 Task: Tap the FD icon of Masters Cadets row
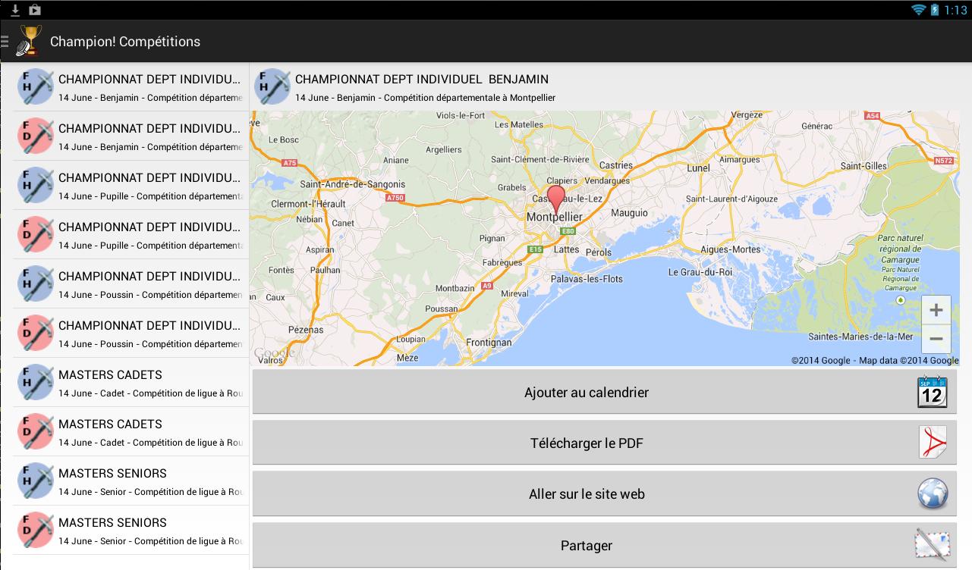(36, 431)
